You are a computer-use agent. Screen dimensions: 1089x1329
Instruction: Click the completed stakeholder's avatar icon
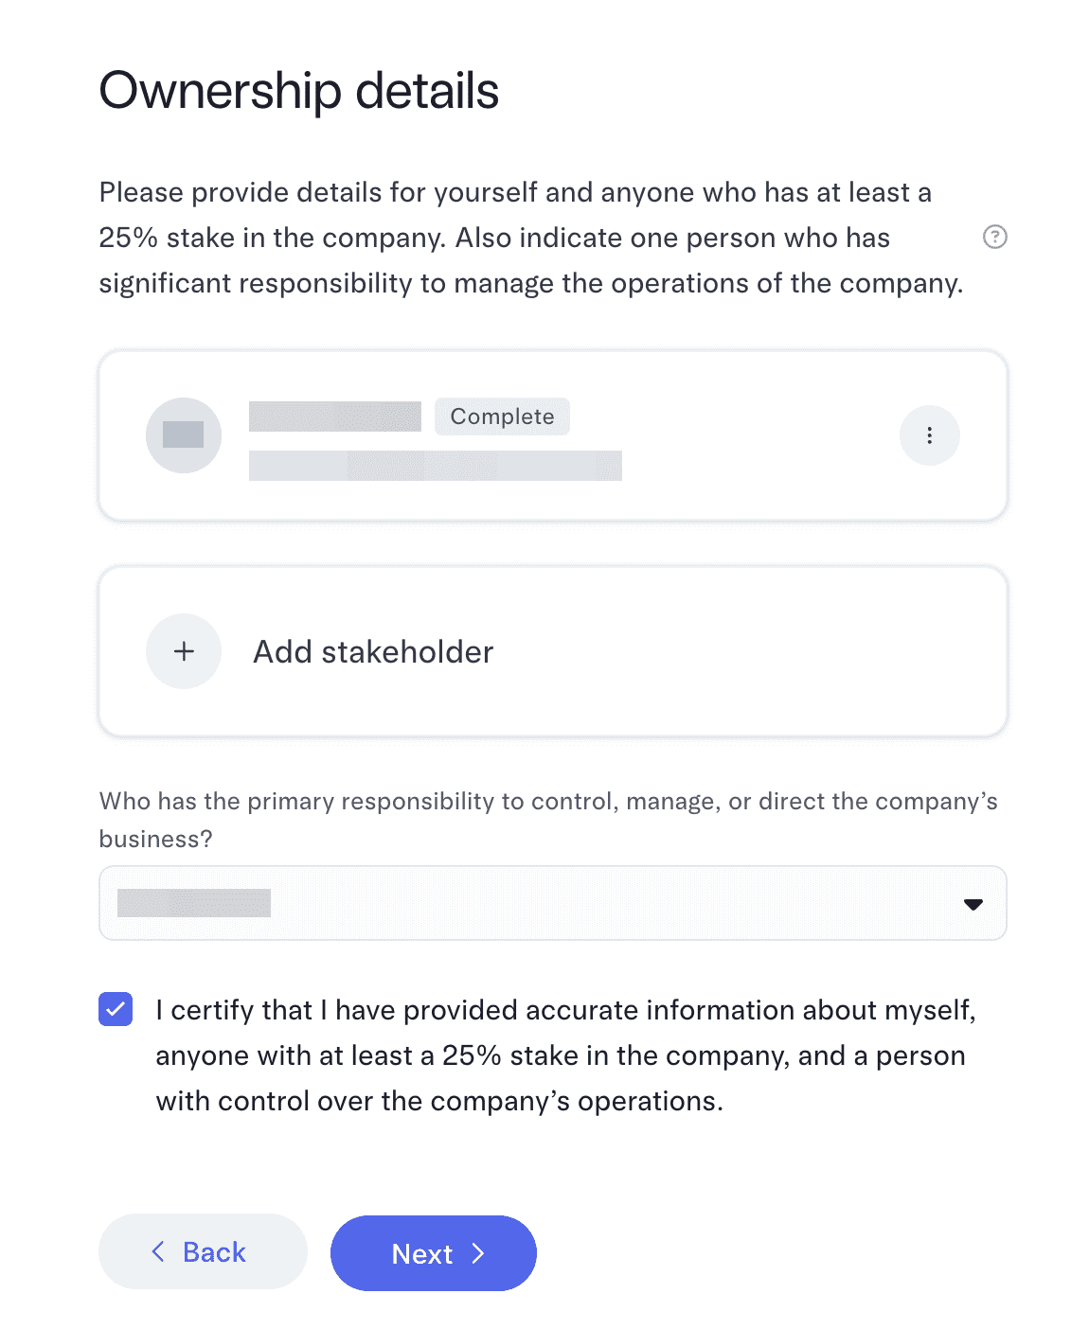[184, 435]
